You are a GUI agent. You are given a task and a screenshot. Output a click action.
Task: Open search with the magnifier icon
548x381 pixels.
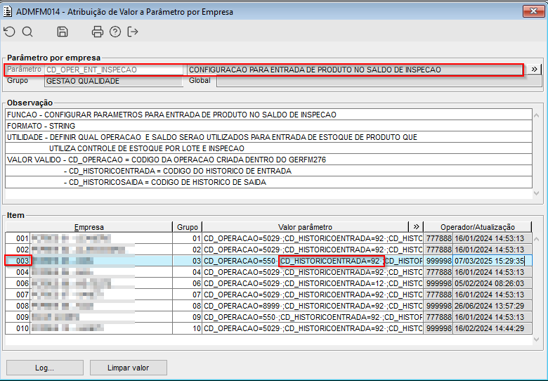tap(27, 32)
